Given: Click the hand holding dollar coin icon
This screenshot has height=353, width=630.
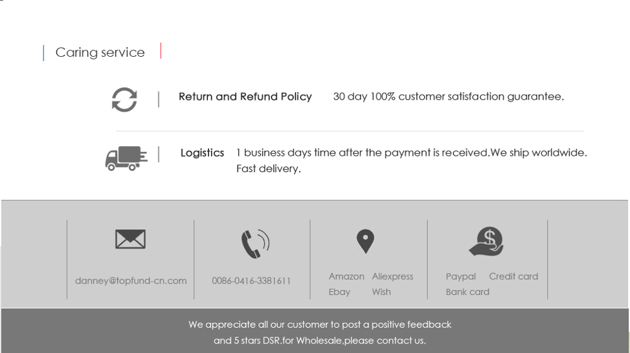Looking at the screenshot, I should 486,241.
